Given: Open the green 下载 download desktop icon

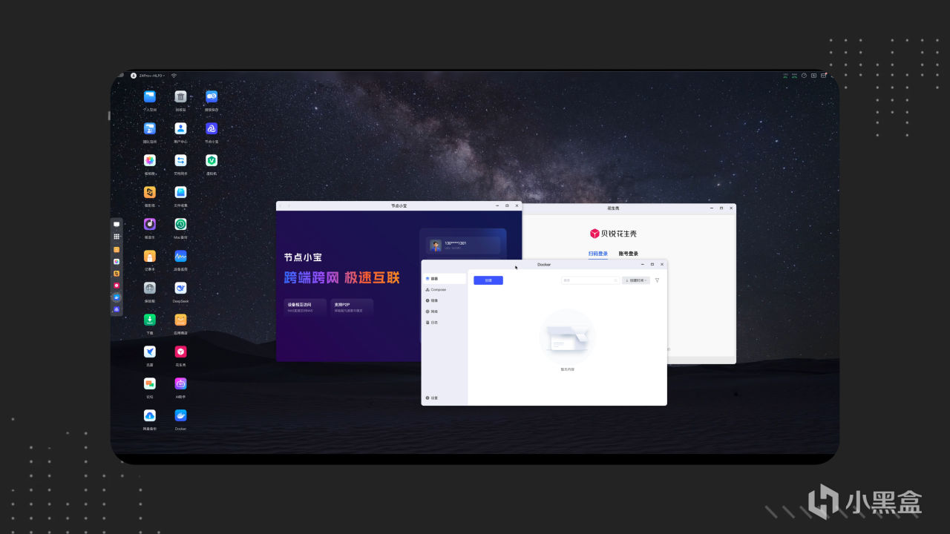Looking at the screenshot, I should pos(150,320).
